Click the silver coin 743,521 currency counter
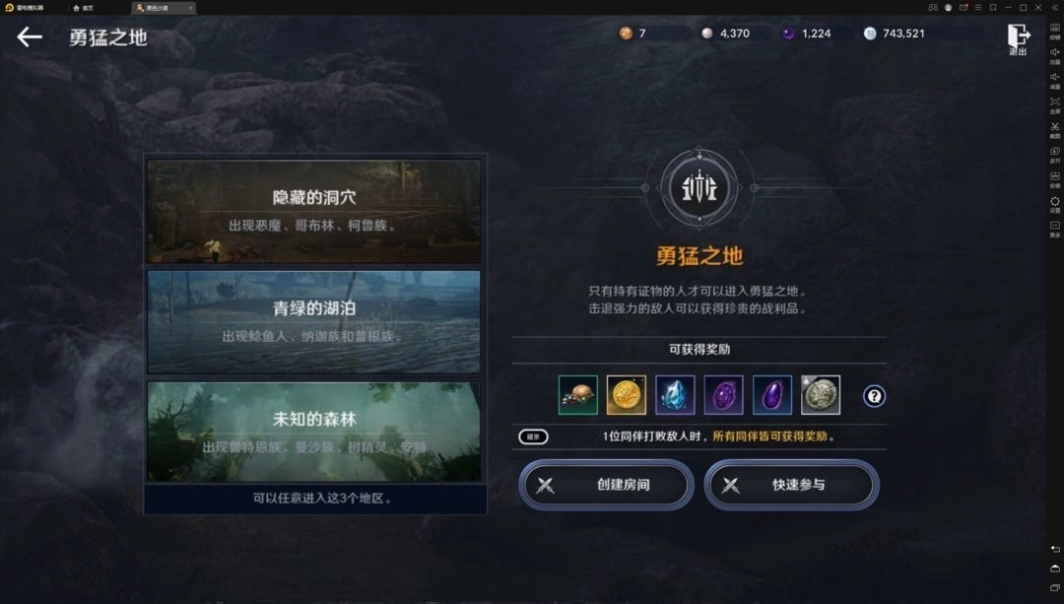 point(894,34)
